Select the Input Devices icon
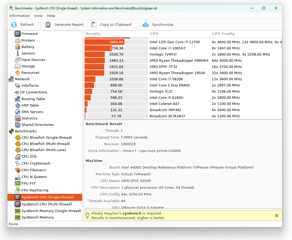292x240 pixels. pos(17,60)
